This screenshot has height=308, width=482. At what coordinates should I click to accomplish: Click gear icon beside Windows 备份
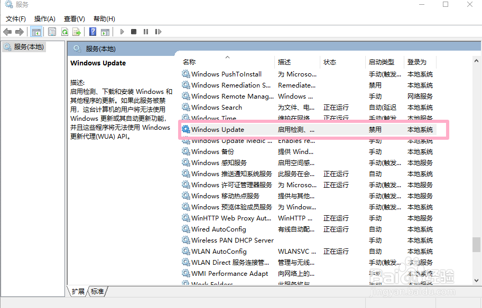point(186,151)
